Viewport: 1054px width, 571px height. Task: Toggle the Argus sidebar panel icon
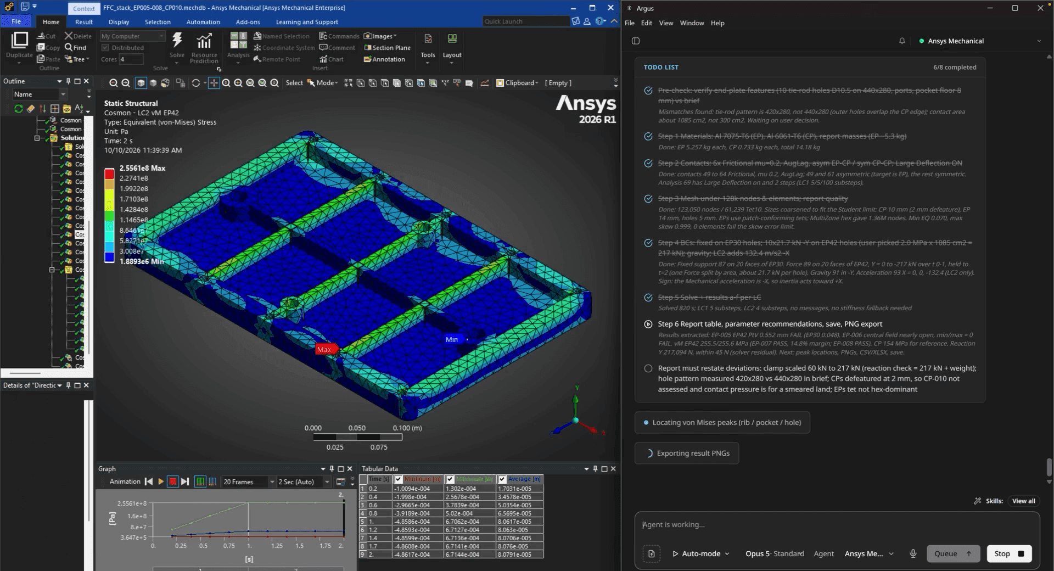(x=636, y=41)
